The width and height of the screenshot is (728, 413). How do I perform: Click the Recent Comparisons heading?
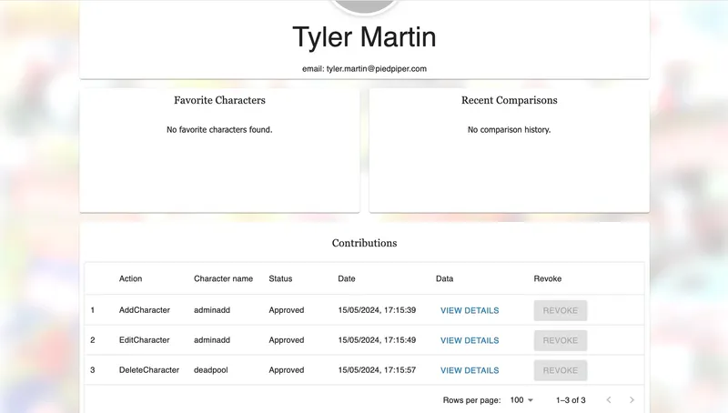(510, 100)
